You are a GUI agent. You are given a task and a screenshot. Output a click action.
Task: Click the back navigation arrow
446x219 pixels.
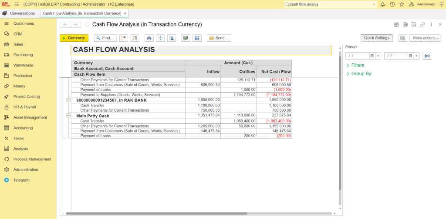tap(65, 25)
